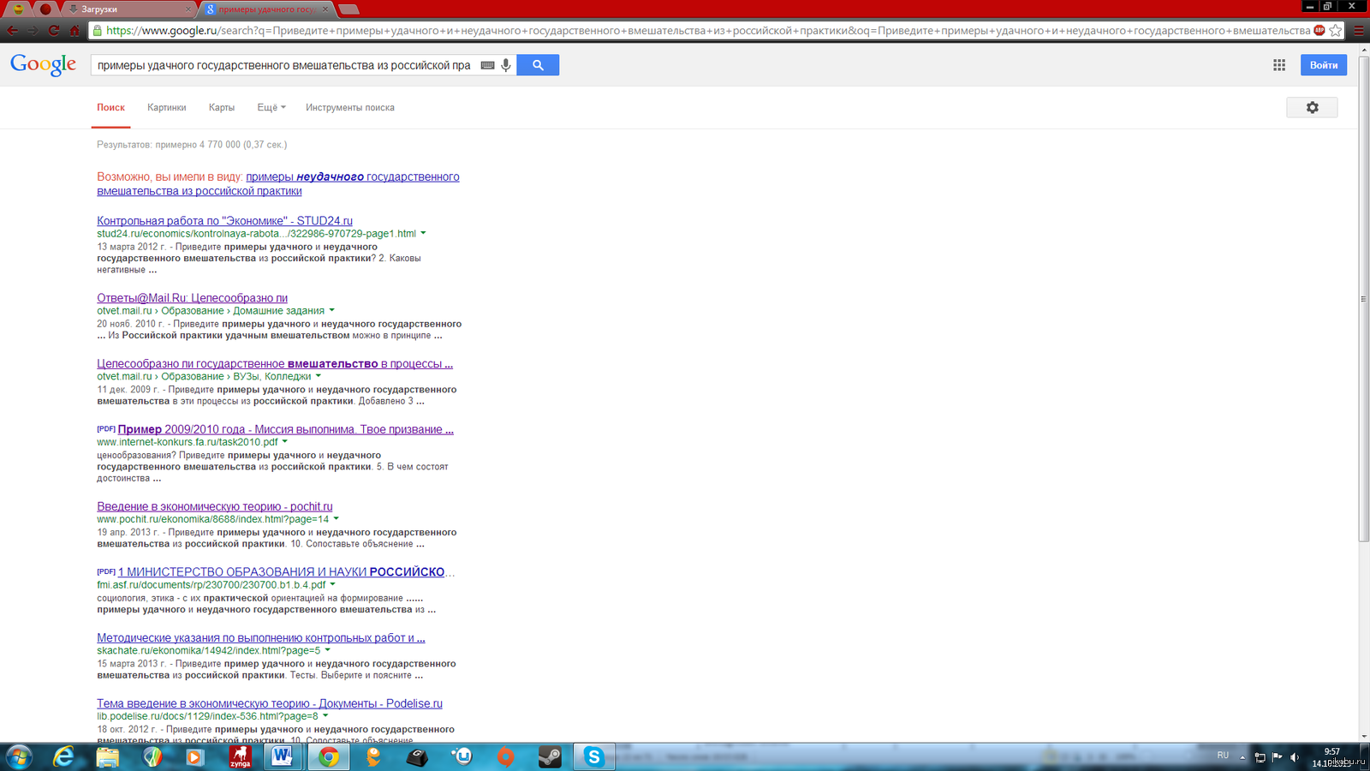This screenshot has width=1370, height=771.
Task: Open Ответы@Mail.Ru: Целесообразно ли result
Action: (x=192, y=298)
